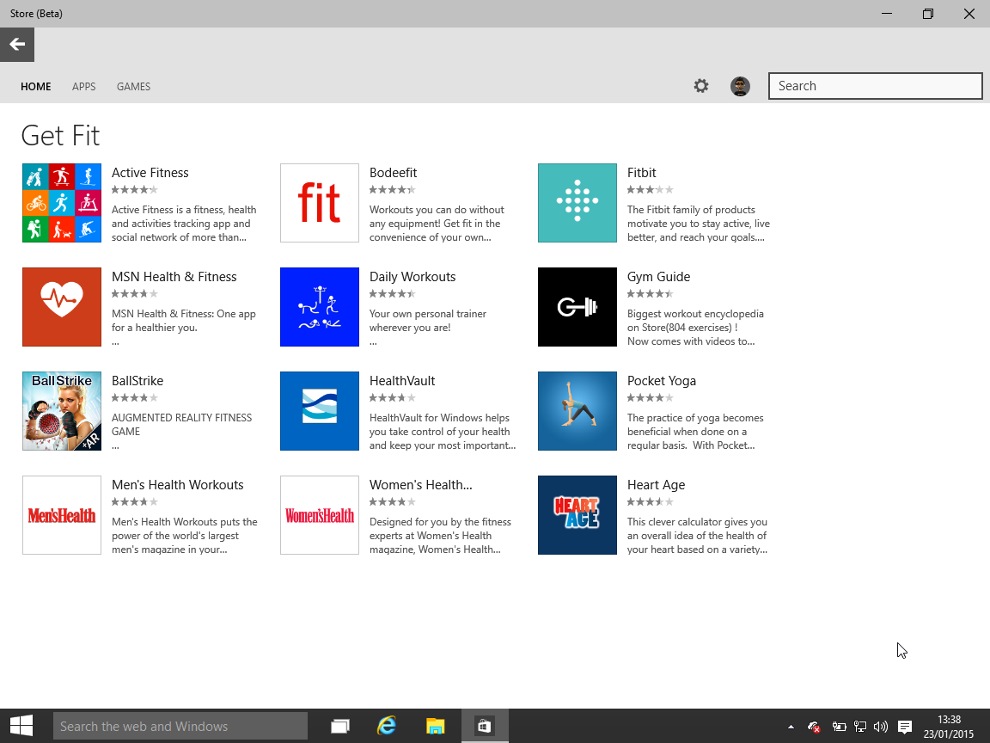
Task: Open the BallStrike game tile
Action: click(x=61, y=411)
